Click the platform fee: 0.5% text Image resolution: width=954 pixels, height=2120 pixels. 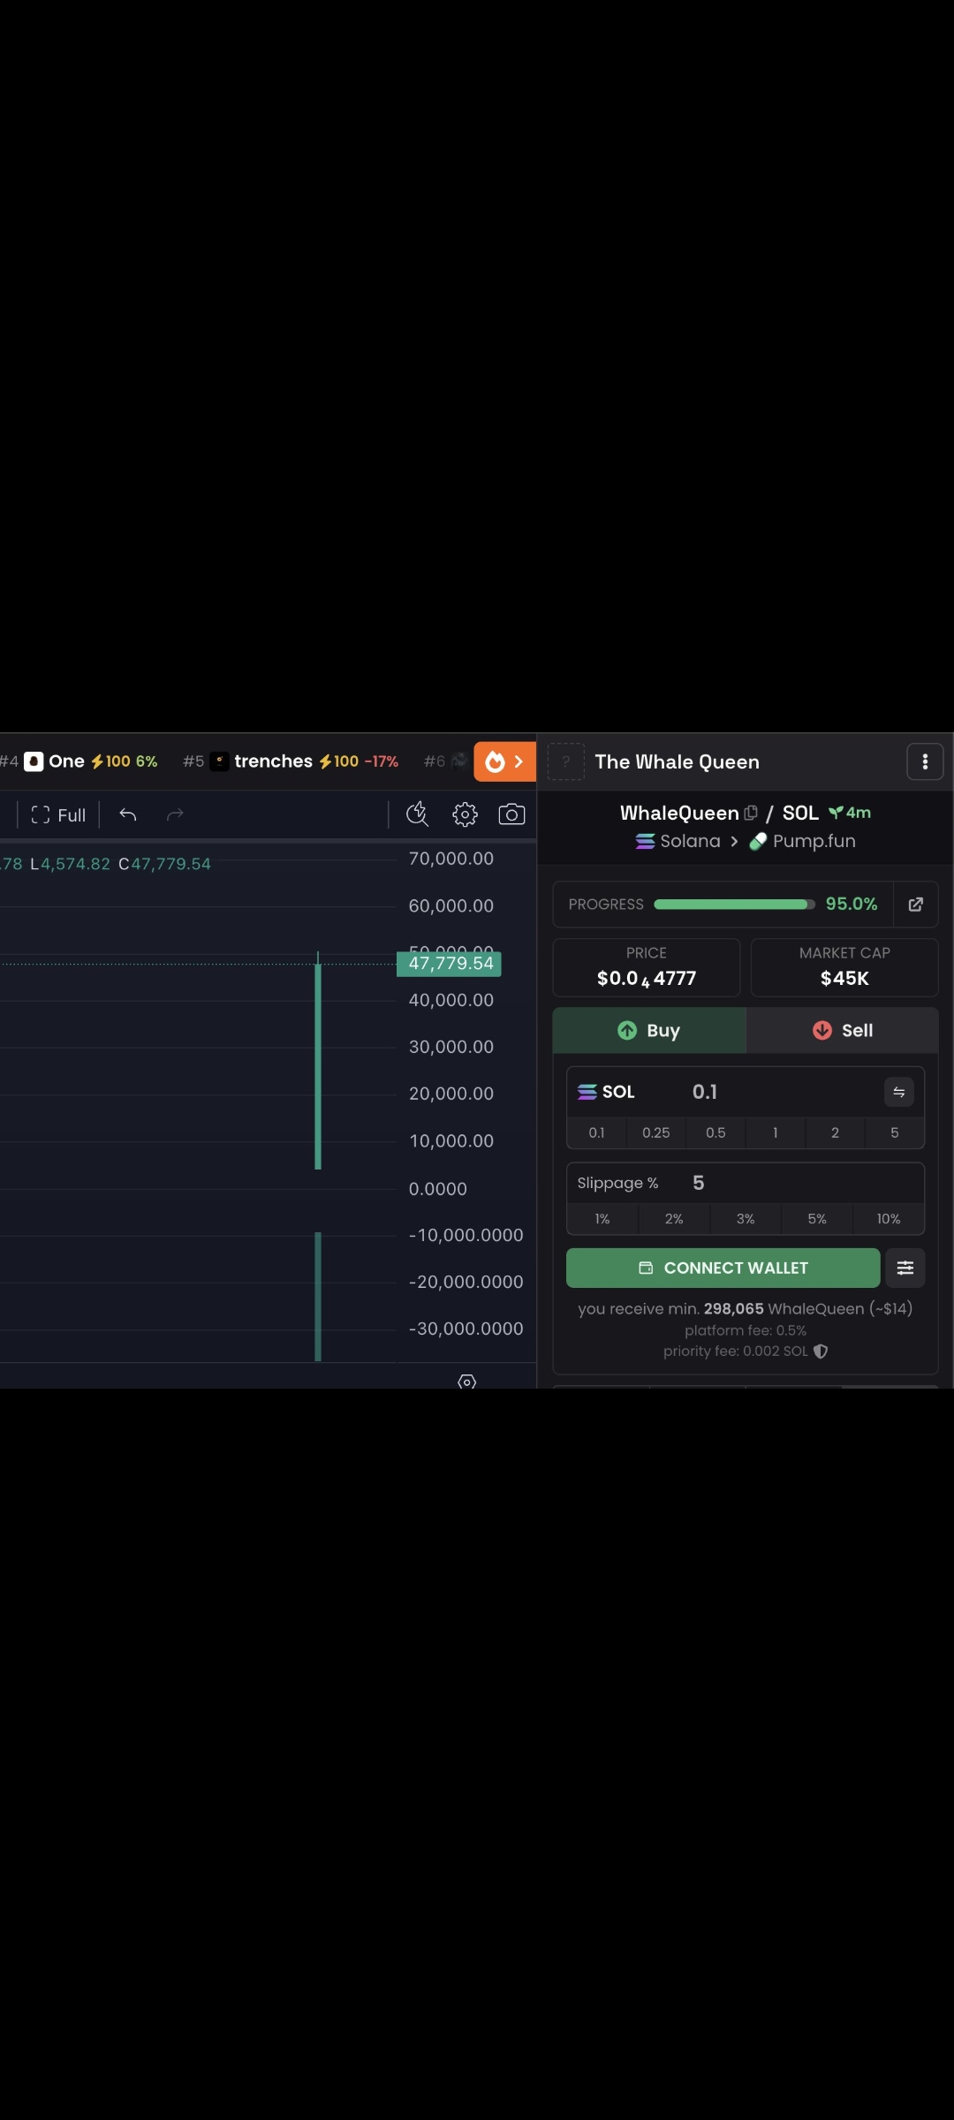click(x=746, y=1330)
